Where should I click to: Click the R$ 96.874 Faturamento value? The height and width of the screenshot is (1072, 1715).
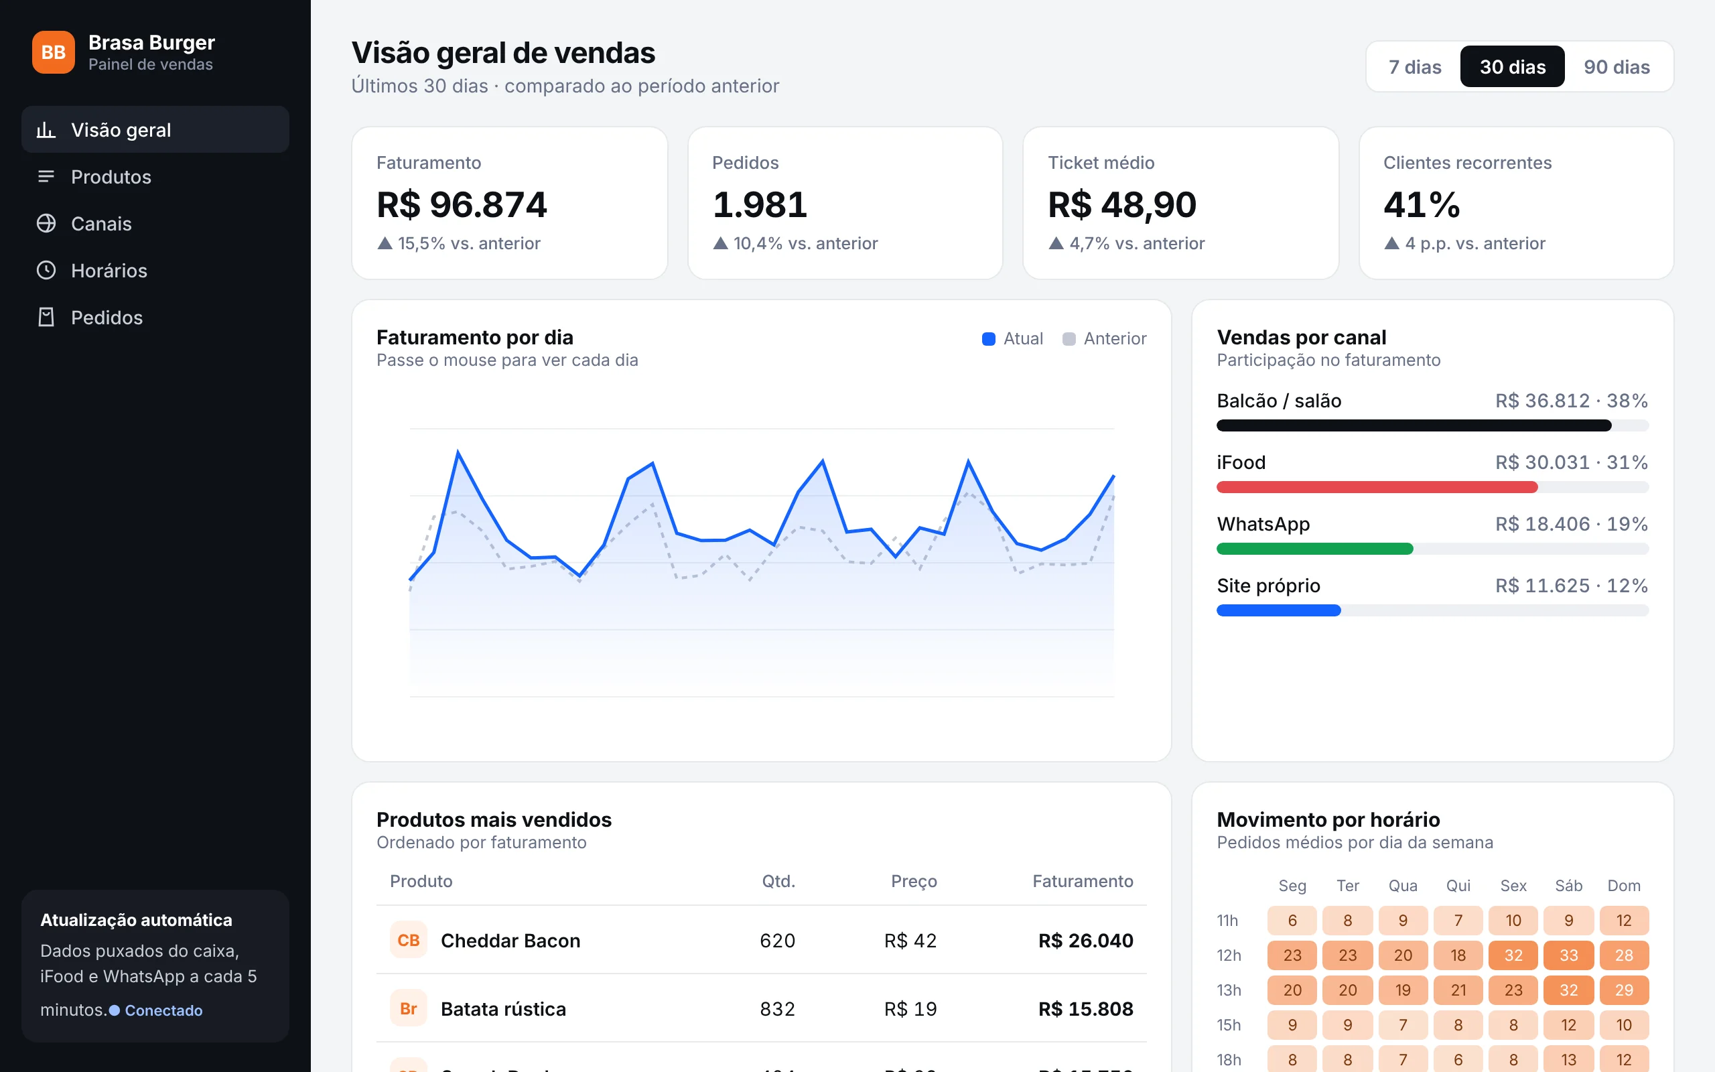click(x=462, y=205)
